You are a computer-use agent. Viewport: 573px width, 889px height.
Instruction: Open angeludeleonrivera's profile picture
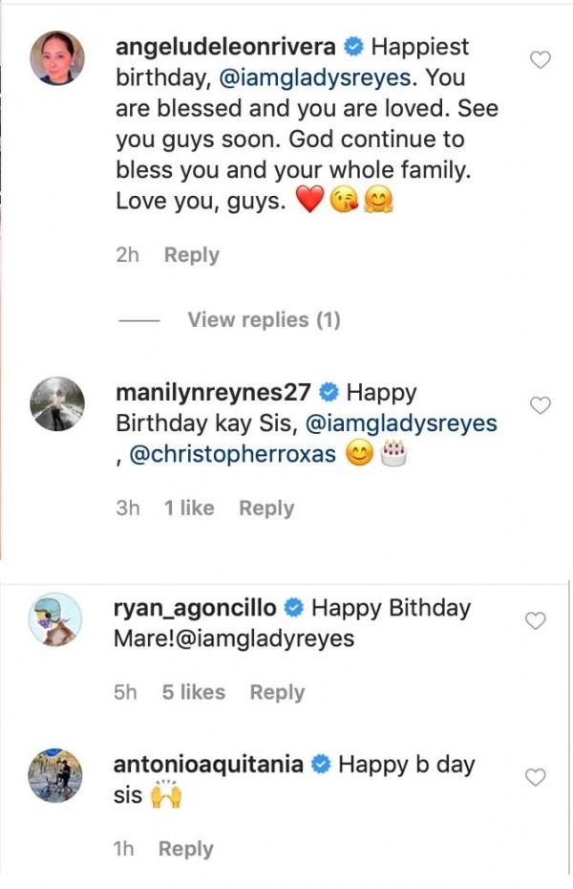57,58
